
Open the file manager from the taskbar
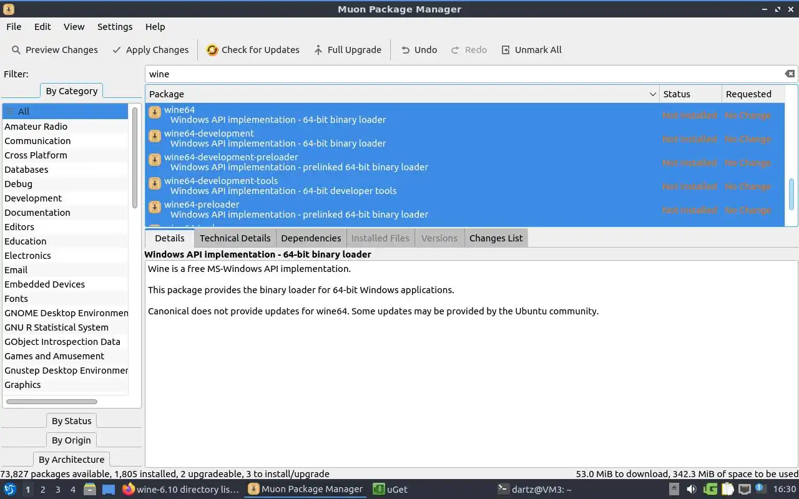pyautogui.click(x=90, y=490)
